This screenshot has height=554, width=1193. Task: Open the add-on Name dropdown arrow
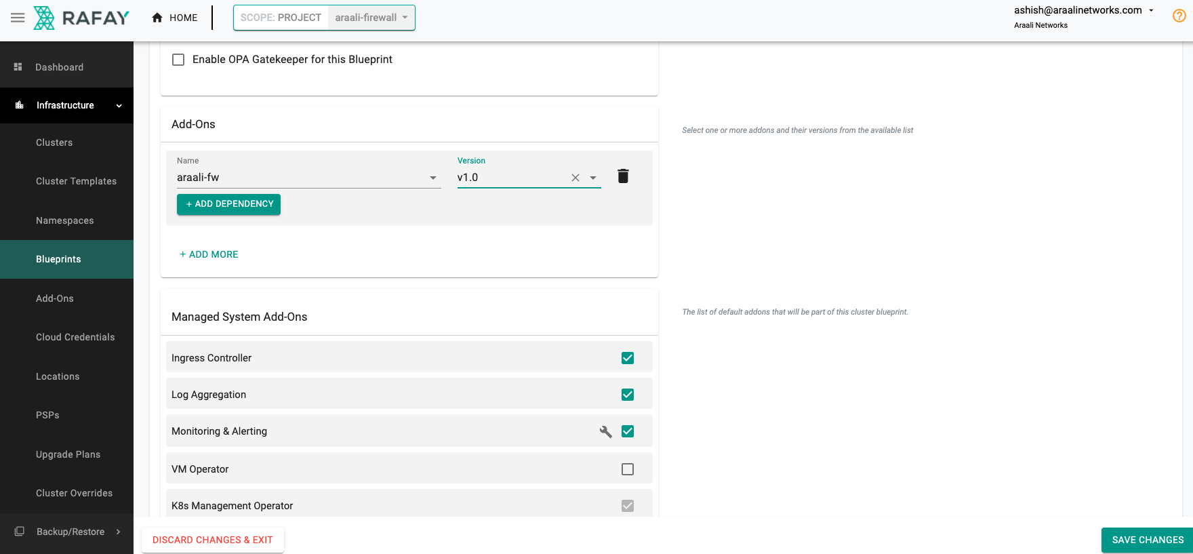[433, 178]
